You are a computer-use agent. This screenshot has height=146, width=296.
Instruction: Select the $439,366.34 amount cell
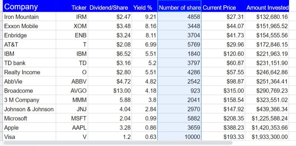[x=267, y=109]
